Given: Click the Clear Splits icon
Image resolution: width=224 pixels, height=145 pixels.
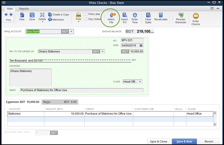Looking at the screenshot, I should point(148,15).
